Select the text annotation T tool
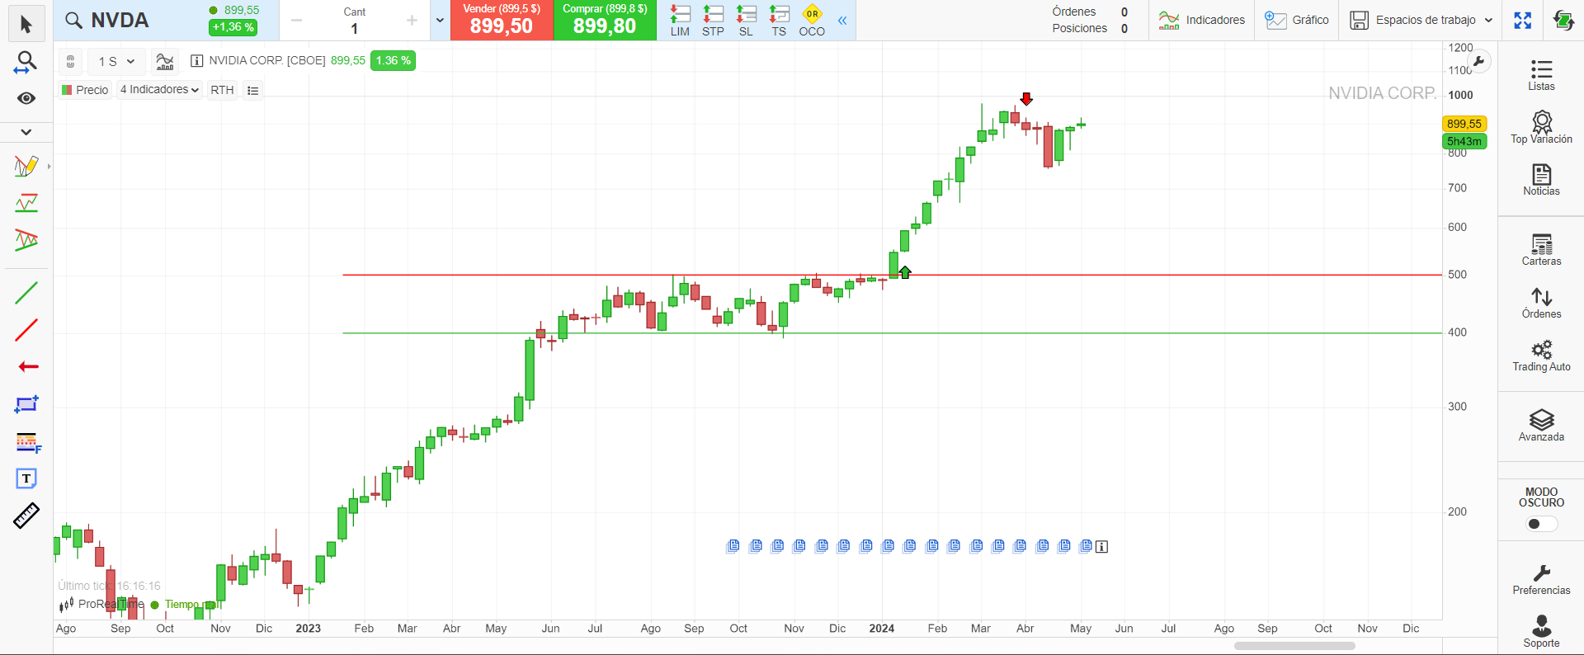1584x655 pixels. tap(26, 478)
